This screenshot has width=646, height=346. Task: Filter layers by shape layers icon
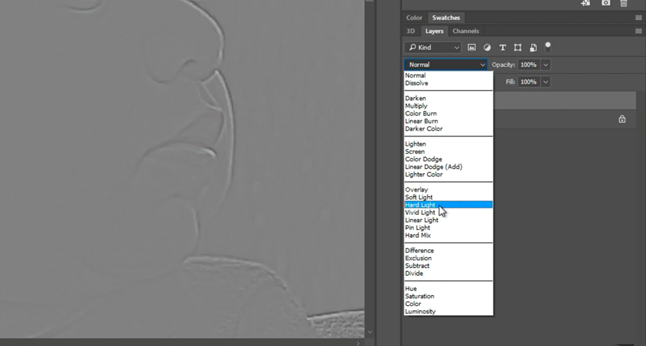pyautogui.click(x=518, y=47)
